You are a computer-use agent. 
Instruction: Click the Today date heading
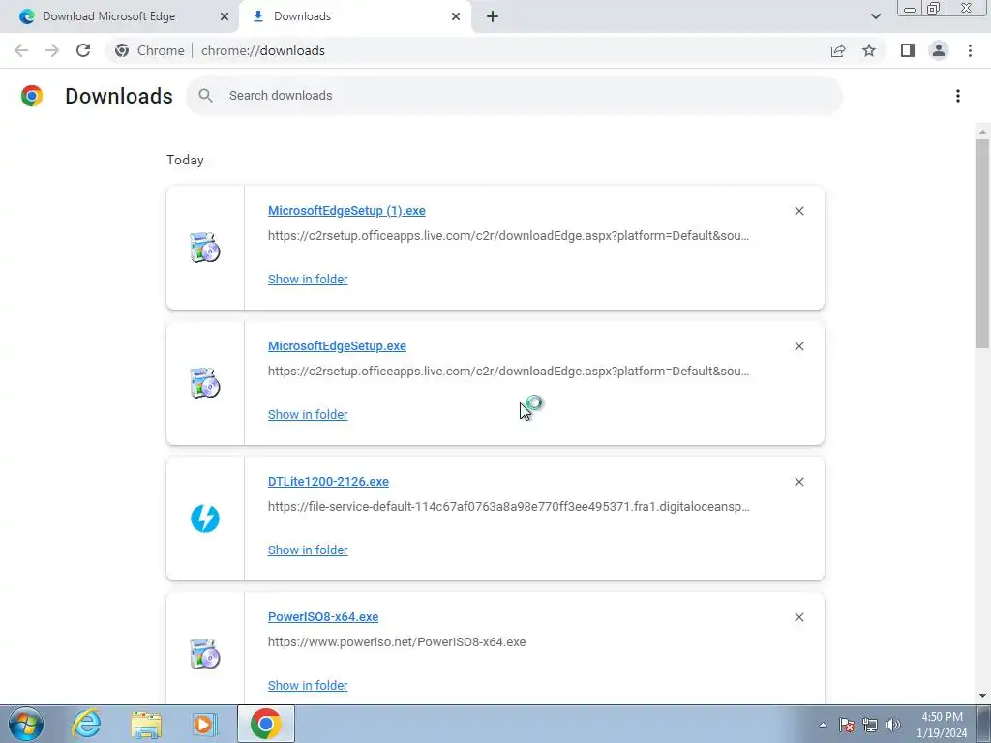coord(185,160)
